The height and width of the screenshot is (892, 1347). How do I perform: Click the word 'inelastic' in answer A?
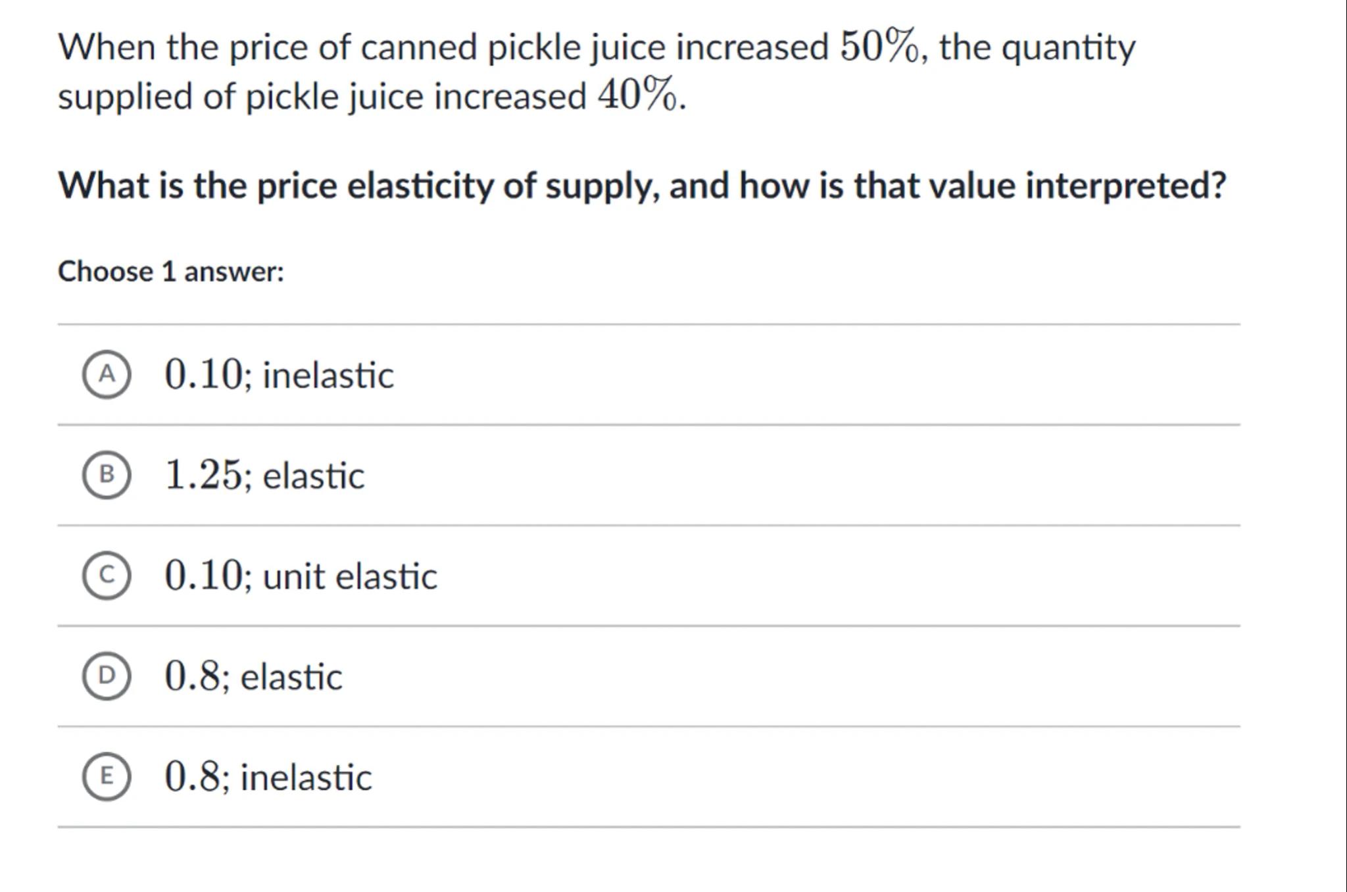click(x=328, y=376)
